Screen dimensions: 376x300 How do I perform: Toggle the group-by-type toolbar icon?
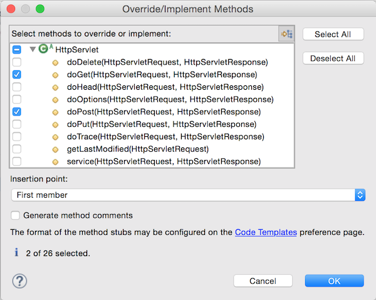[x=286, y=34]
